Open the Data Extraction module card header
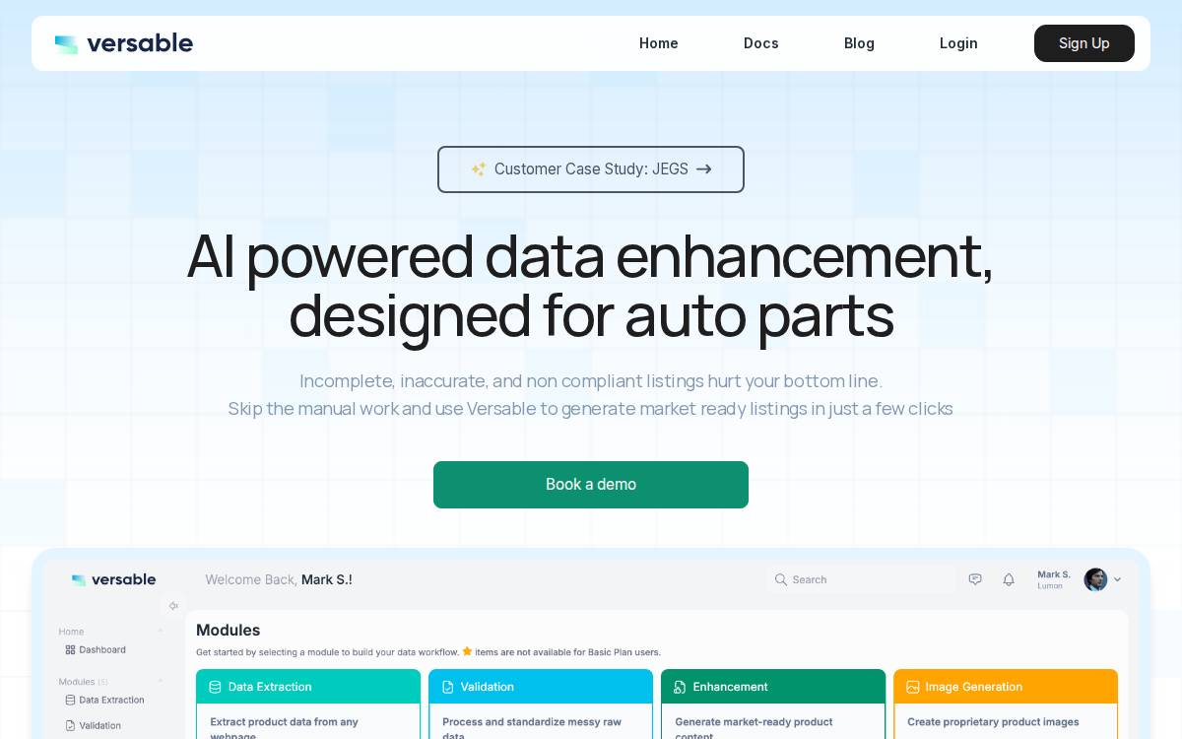This screenshot has height=739, width=1182. point(308,687)
